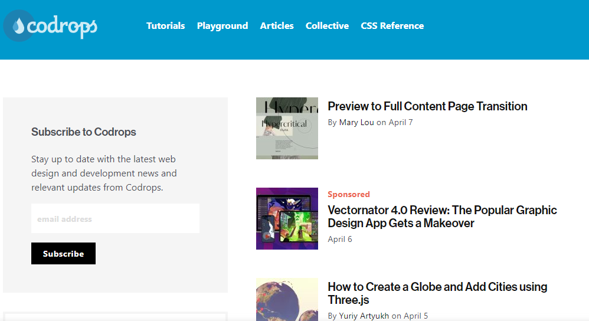Viewport: 589px width, 321px height.
Task: Open the Vectornator 4.0 Review article
Action: [x=442, y=217]
